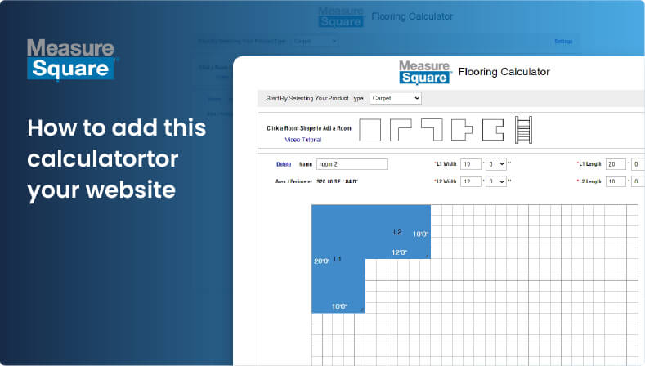Delete room 2
This screenshot has width=645, height=366.
tap(284, 164)
